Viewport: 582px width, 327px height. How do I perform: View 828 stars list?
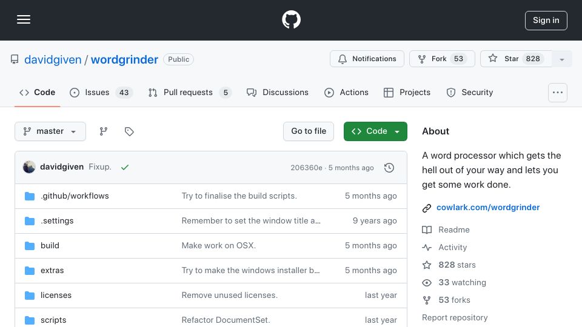tap(449, 265)
